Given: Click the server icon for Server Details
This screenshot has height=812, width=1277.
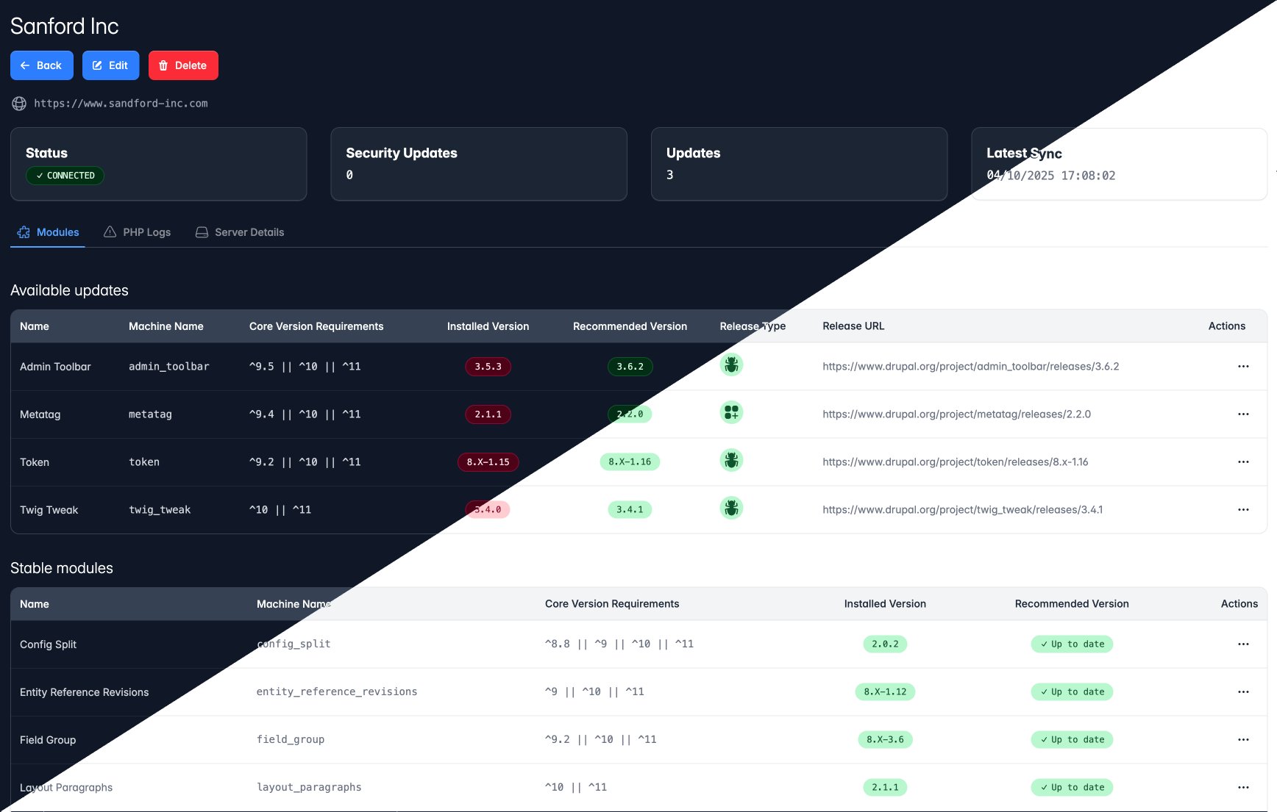Looking at the screenshot, I should click(202, 232).
